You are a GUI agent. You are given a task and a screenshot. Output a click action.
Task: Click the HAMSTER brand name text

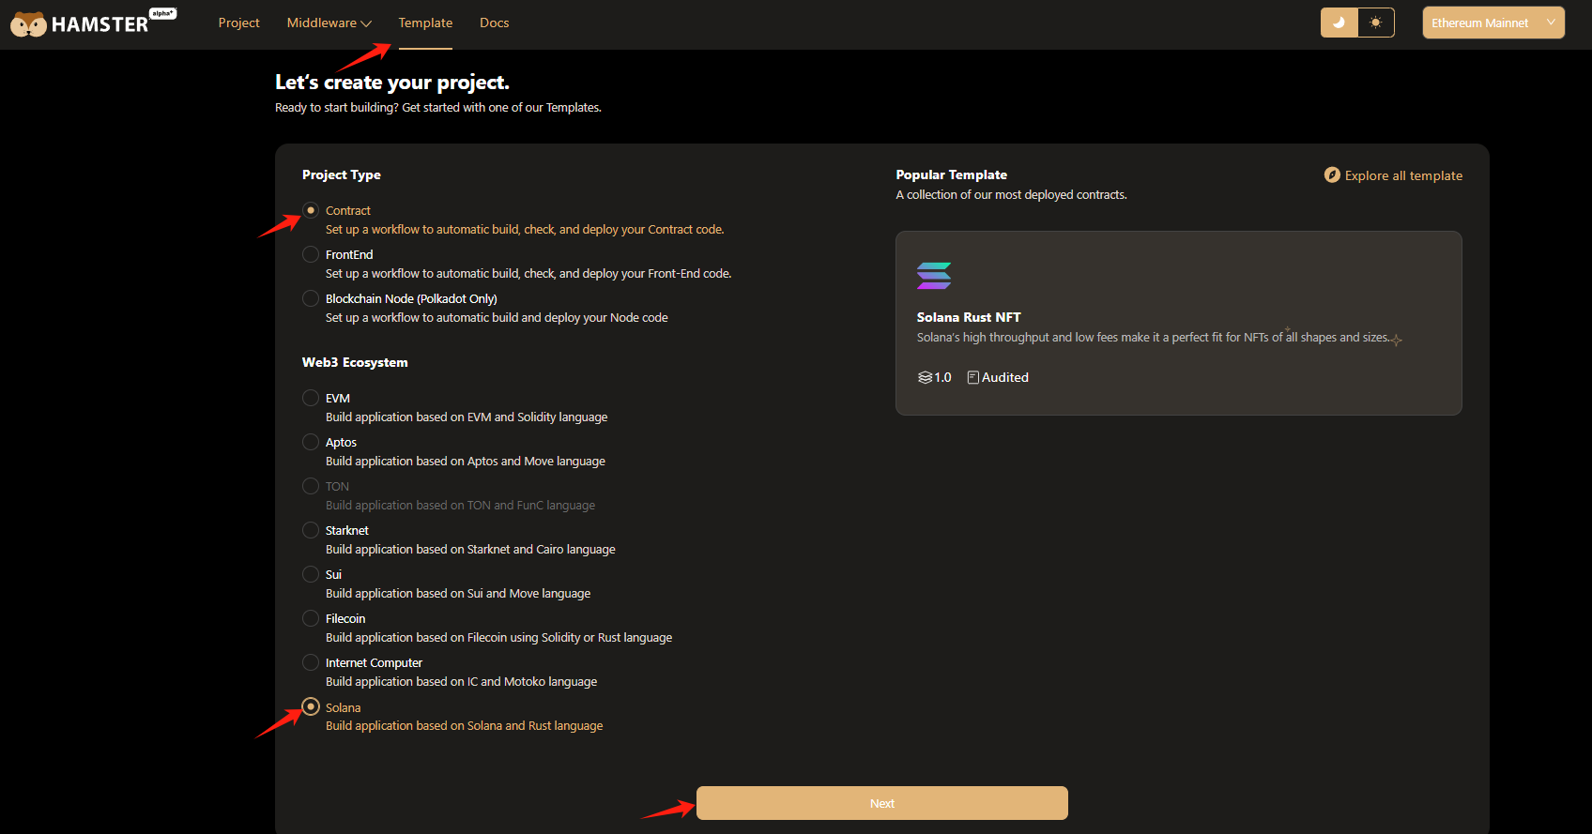[100, 25]
